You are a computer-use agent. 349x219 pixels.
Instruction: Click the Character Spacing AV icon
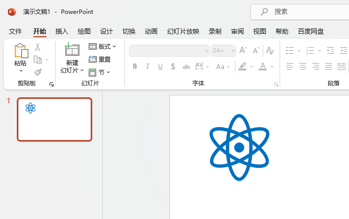coord(199,66)
